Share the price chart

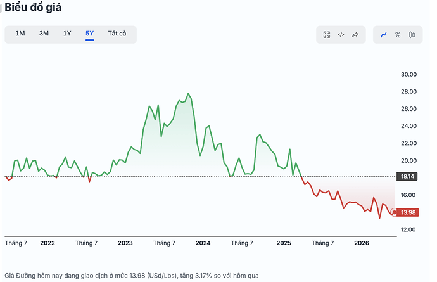coord(355,35)
